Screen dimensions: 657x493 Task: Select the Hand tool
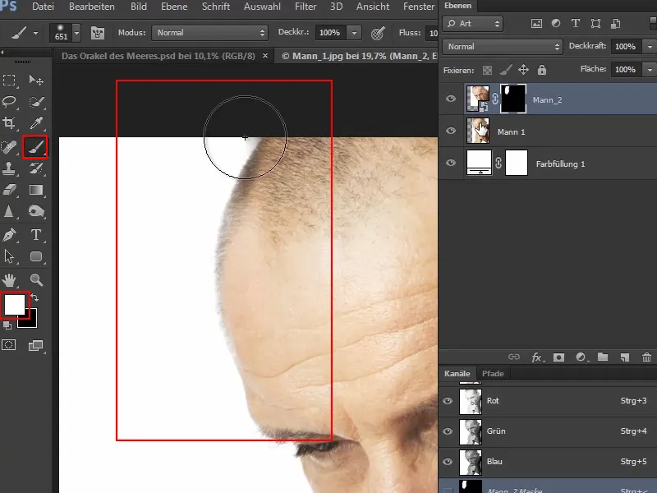[x=9, y=279]
